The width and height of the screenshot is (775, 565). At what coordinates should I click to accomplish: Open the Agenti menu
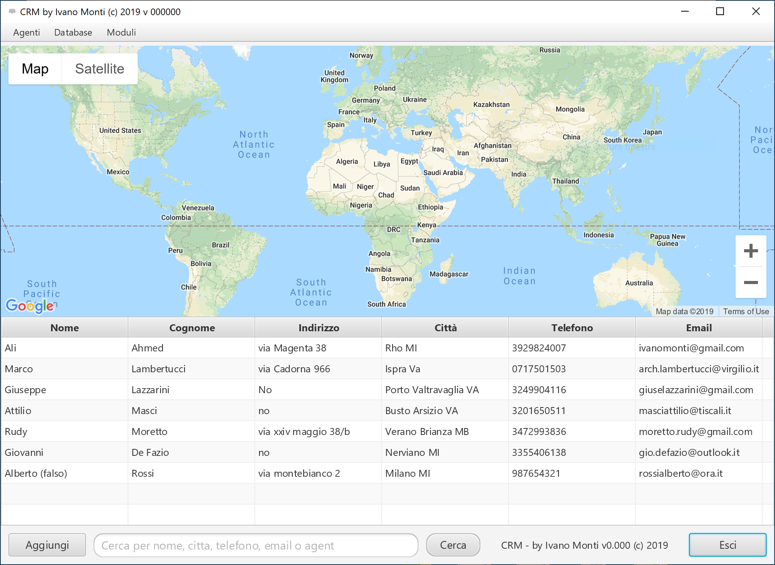point(26,33)
